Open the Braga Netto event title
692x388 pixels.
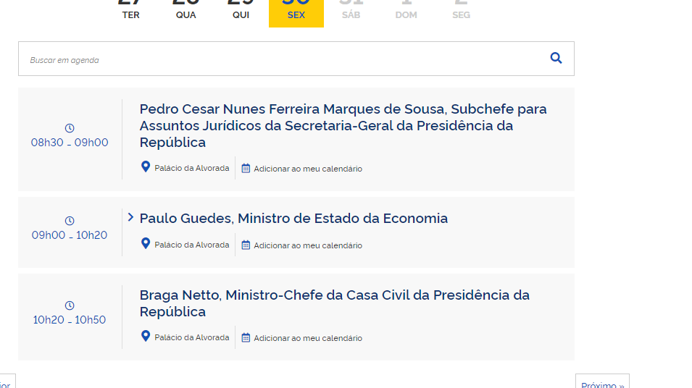coord(334,303)
